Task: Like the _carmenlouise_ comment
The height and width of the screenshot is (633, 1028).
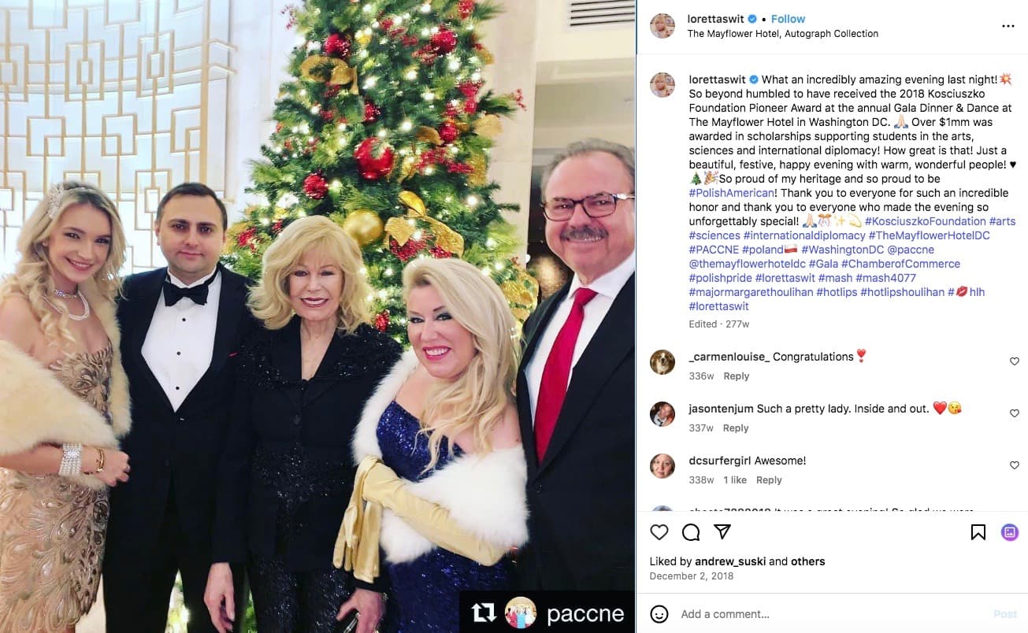Action: coord(1014,361)
